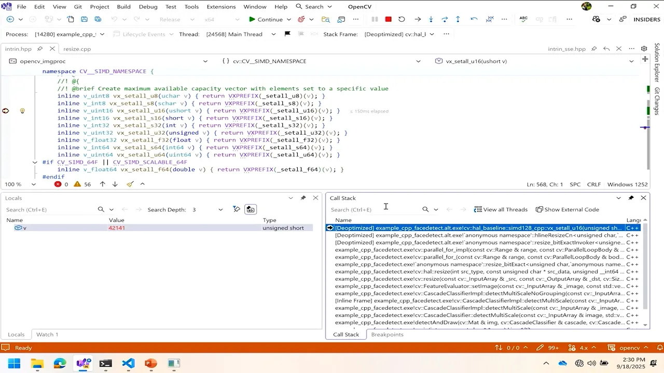This screenshot has height=373, width=664.
Task: Toggle the text display icon beside Search Depth
Action: click(251, 209)
